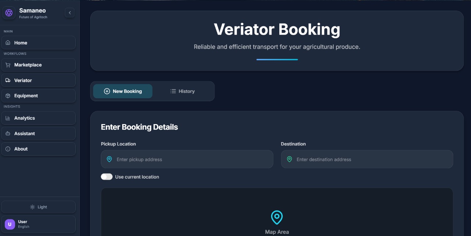Click the Samaneo logo icon

tap(9, 13)
